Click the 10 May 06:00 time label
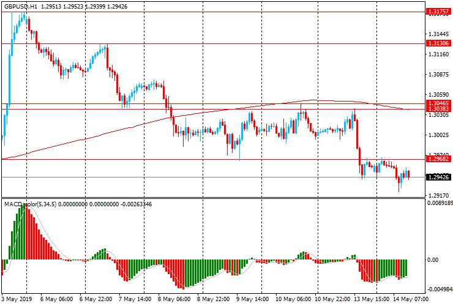The width and height of the screenshot is (453, 306). click(x=293, y=299)
